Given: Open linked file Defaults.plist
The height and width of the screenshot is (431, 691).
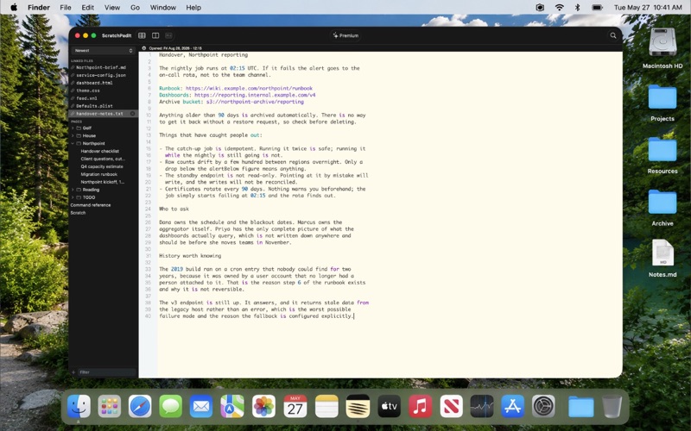Looking at the screenshot, I should [x=94, y=106].
